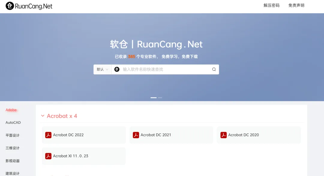Open the 解压密码 page
Screen dimensions: 324x176
271,6
